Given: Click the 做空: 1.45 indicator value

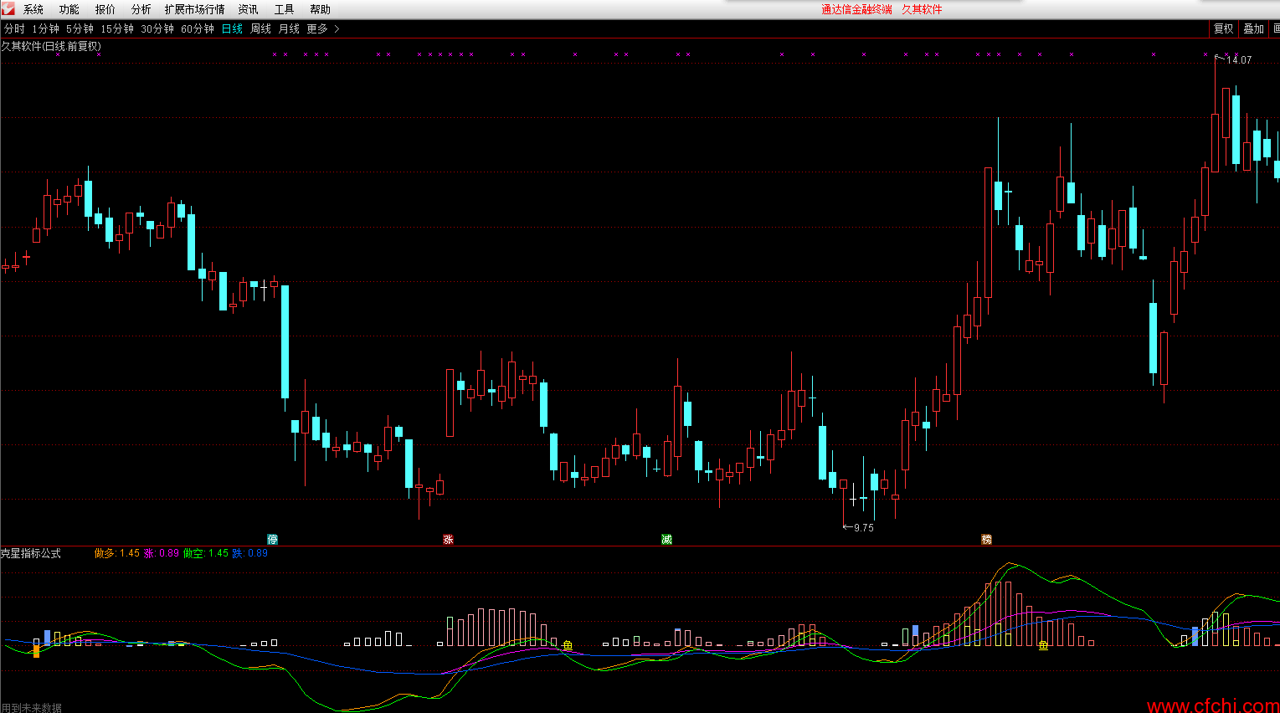Looking at the screenshot, I should tap(206, 553).
